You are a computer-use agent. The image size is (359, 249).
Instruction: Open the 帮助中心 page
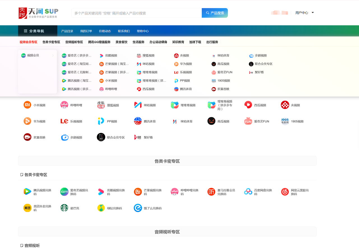click(x=143, y=31)
